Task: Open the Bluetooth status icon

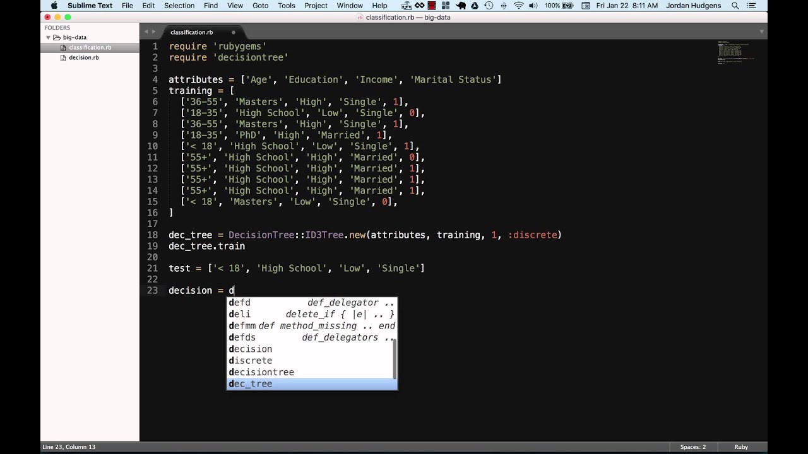Action: [x=504, y=6]
